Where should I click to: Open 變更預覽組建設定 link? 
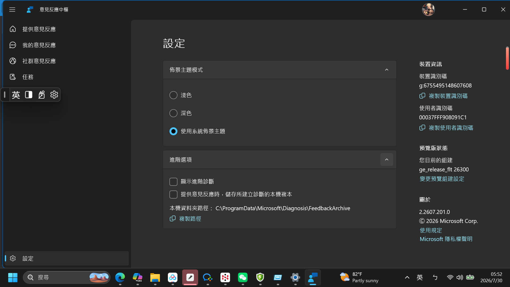click(442, 179)
